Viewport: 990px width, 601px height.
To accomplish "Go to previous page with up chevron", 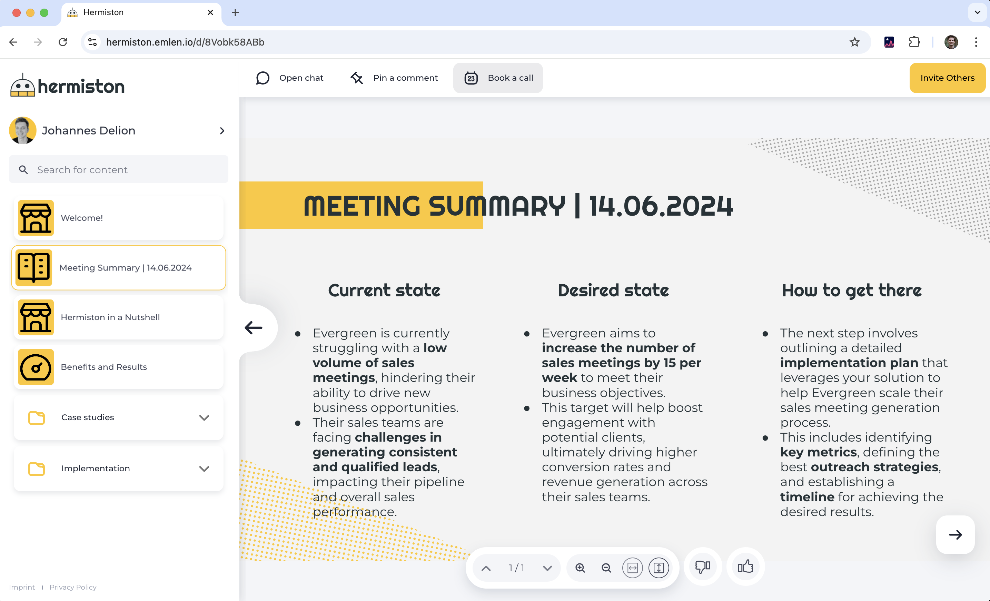I will (x=486, y=568).
